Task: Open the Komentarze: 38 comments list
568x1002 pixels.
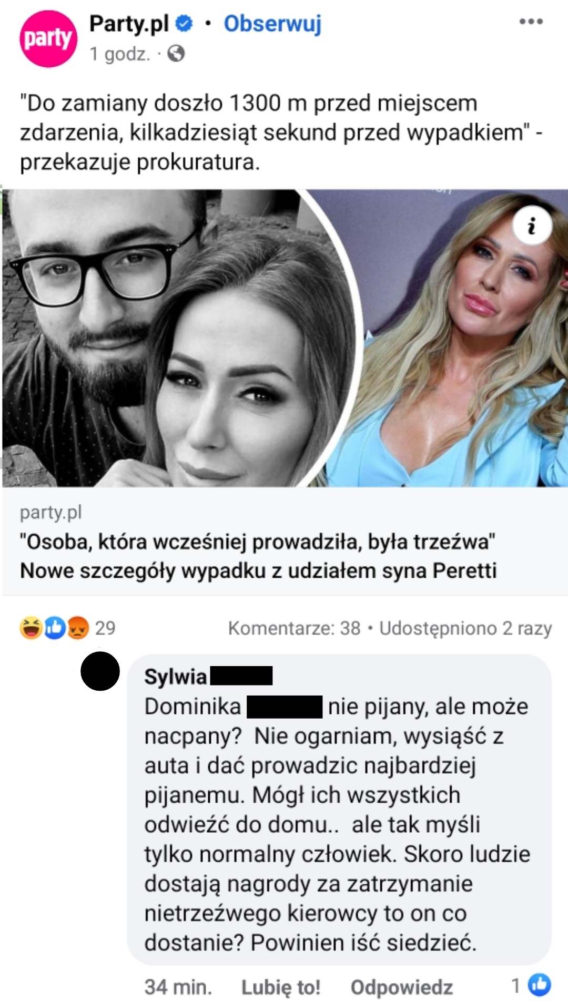Action: (x=295, y=628)
